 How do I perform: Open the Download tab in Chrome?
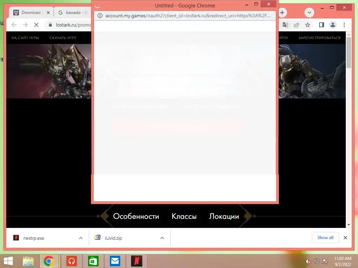point(31,12)
